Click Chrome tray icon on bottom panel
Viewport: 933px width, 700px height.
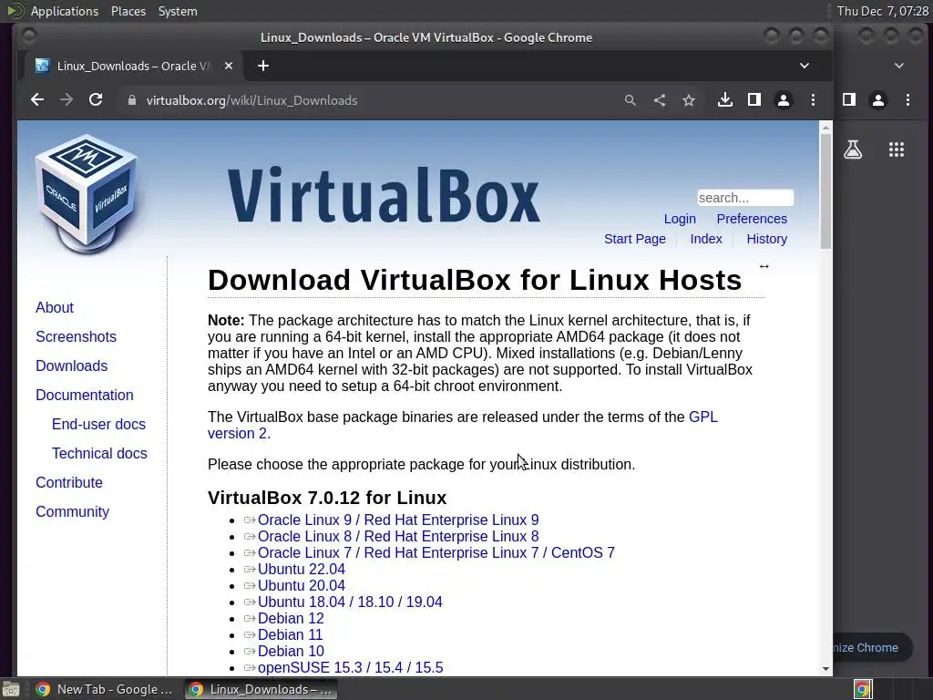(x=862, y=689)
